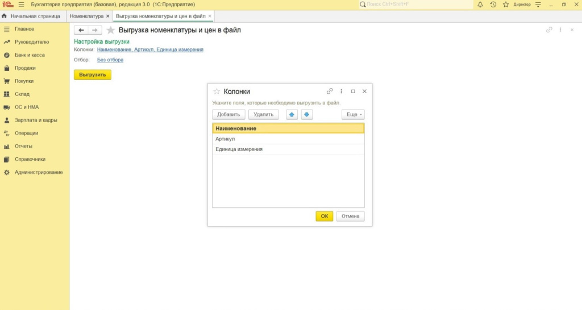
Task: Star the Колонки dialog as favorite
Action: pyautogui.click(x=217, y=91)
